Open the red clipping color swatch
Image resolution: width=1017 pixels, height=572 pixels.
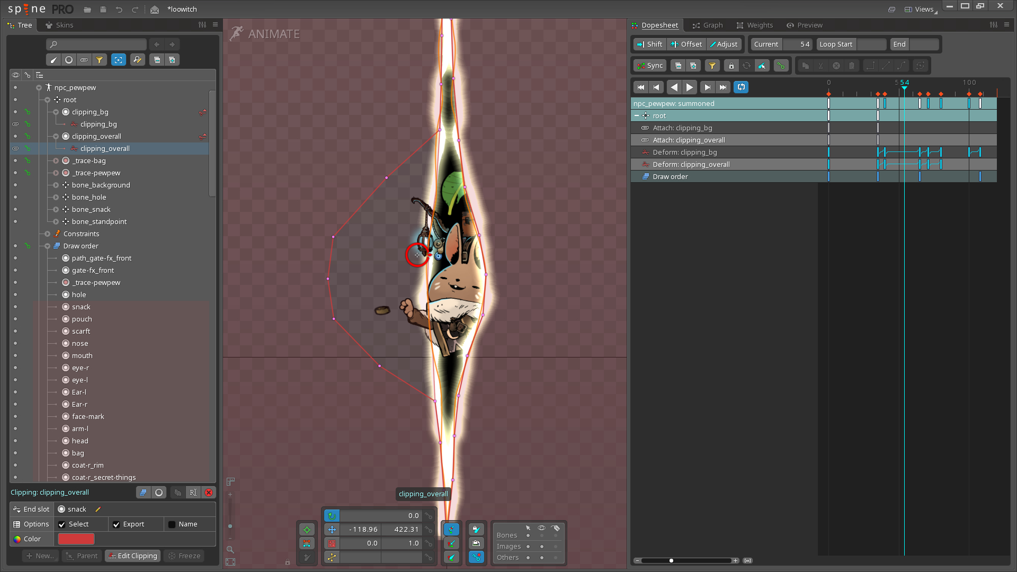tap(76, 539)
